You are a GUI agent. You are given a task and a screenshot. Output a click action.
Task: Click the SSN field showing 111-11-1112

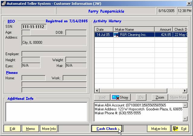34,27
